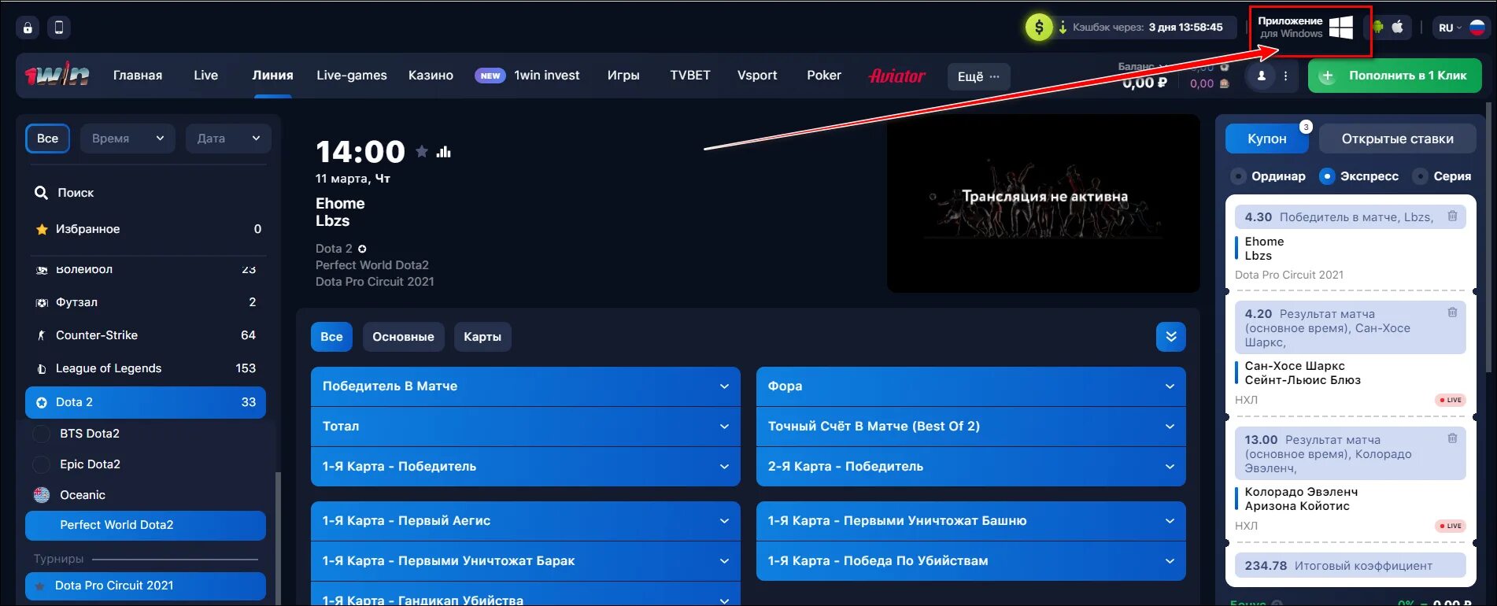Expand 1-Я Карта - Первыми Уничтожат Башню

971,521
